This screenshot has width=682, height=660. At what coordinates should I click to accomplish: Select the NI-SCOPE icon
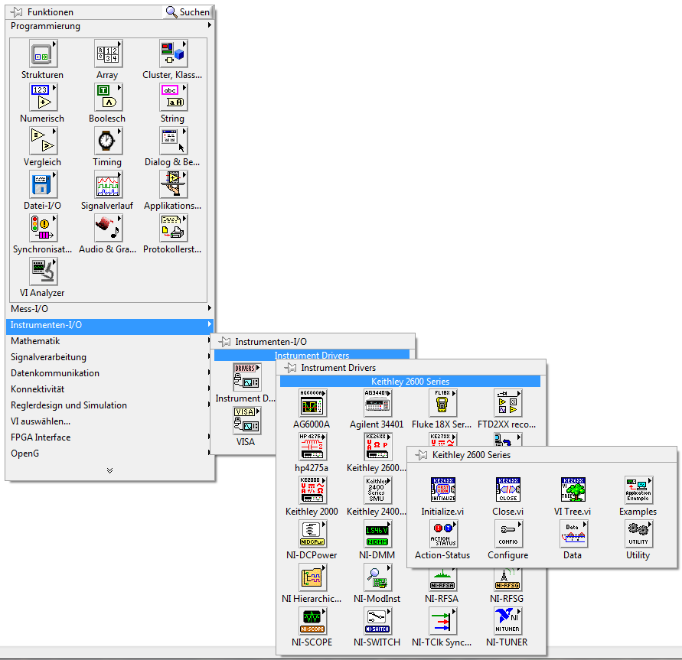pos(312,621)
